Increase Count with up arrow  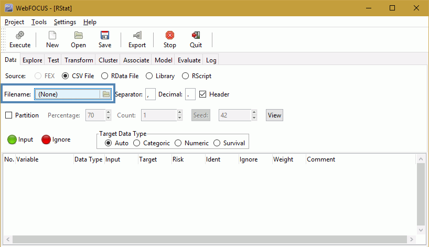(x=179, y=112)
